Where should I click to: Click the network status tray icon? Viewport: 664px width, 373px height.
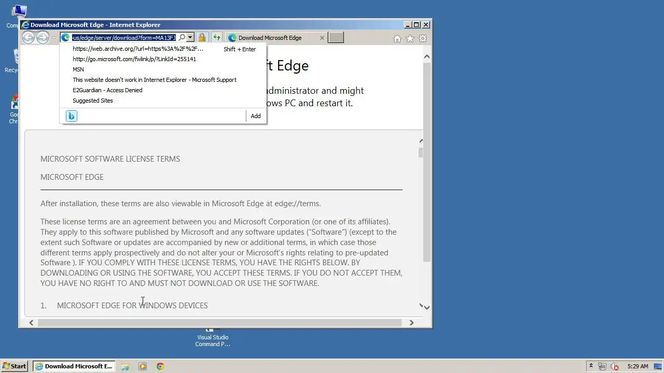click(602, 366)
